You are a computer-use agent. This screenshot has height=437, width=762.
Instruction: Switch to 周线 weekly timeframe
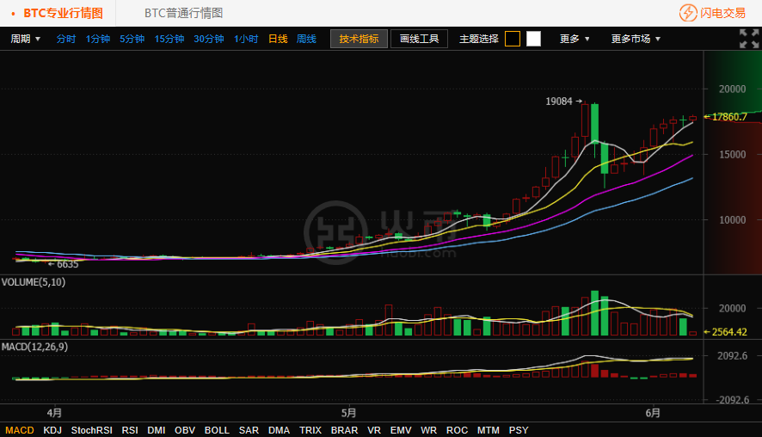tap(306, 39)
